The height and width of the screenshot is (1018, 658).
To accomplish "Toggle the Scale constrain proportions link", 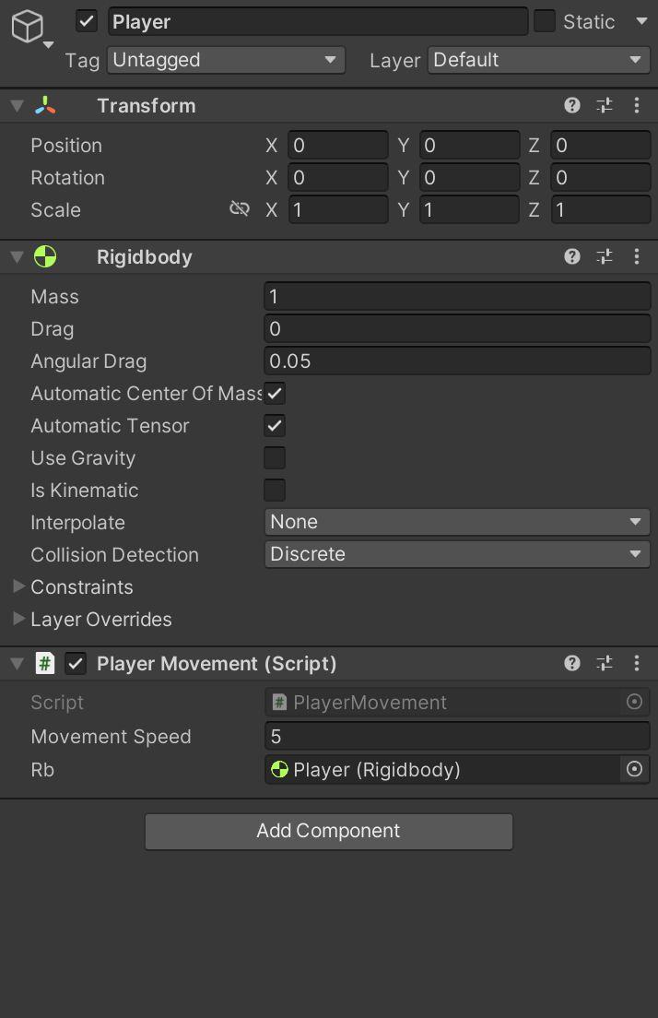I will 240,209.
